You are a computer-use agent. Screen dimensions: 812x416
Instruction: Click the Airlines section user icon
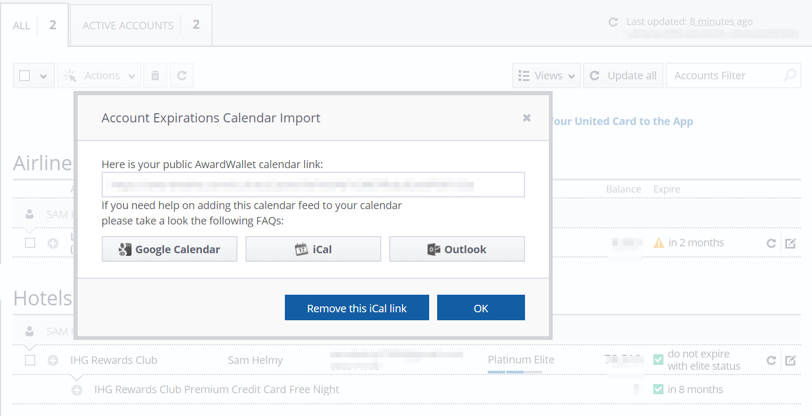click(x=30, y=214)
